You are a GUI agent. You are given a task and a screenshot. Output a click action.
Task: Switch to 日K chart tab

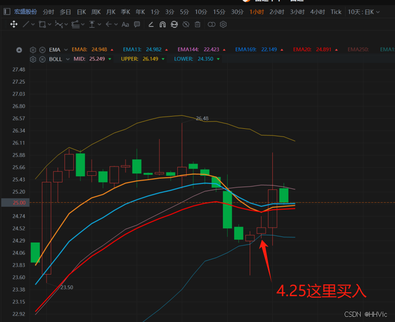pyautogui.click(x=81, y=12)
